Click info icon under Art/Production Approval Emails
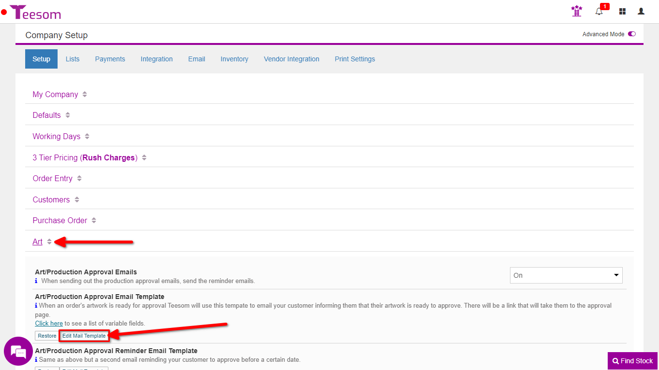Screen dimensions: 659x370 (36, 281)
